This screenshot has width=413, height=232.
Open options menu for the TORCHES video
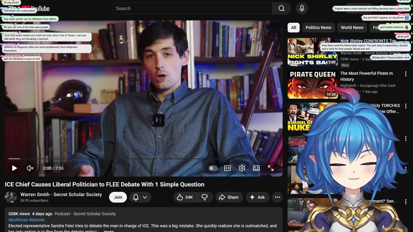click(406, 106)
